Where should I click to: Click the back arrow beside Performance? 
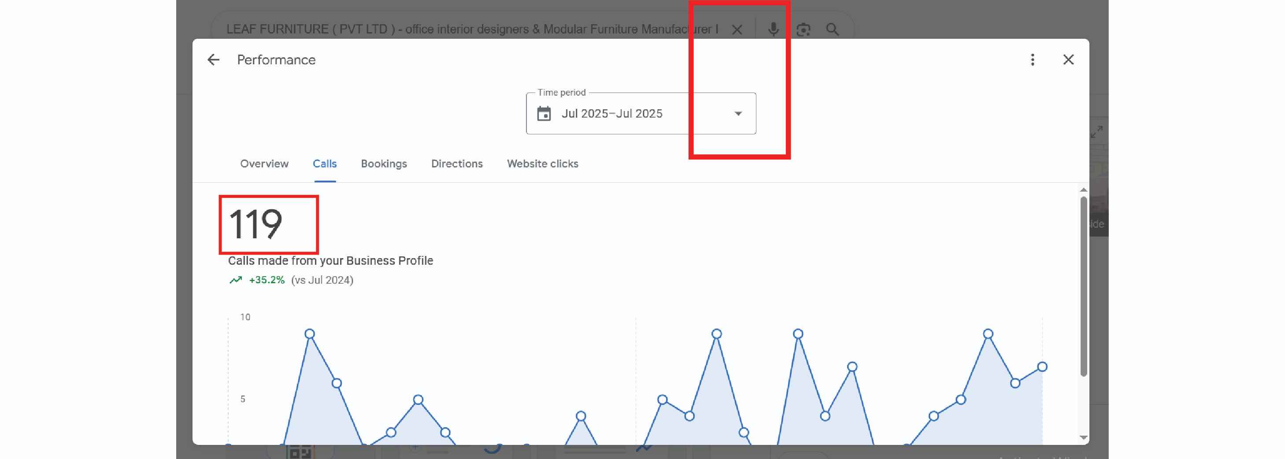214,60
